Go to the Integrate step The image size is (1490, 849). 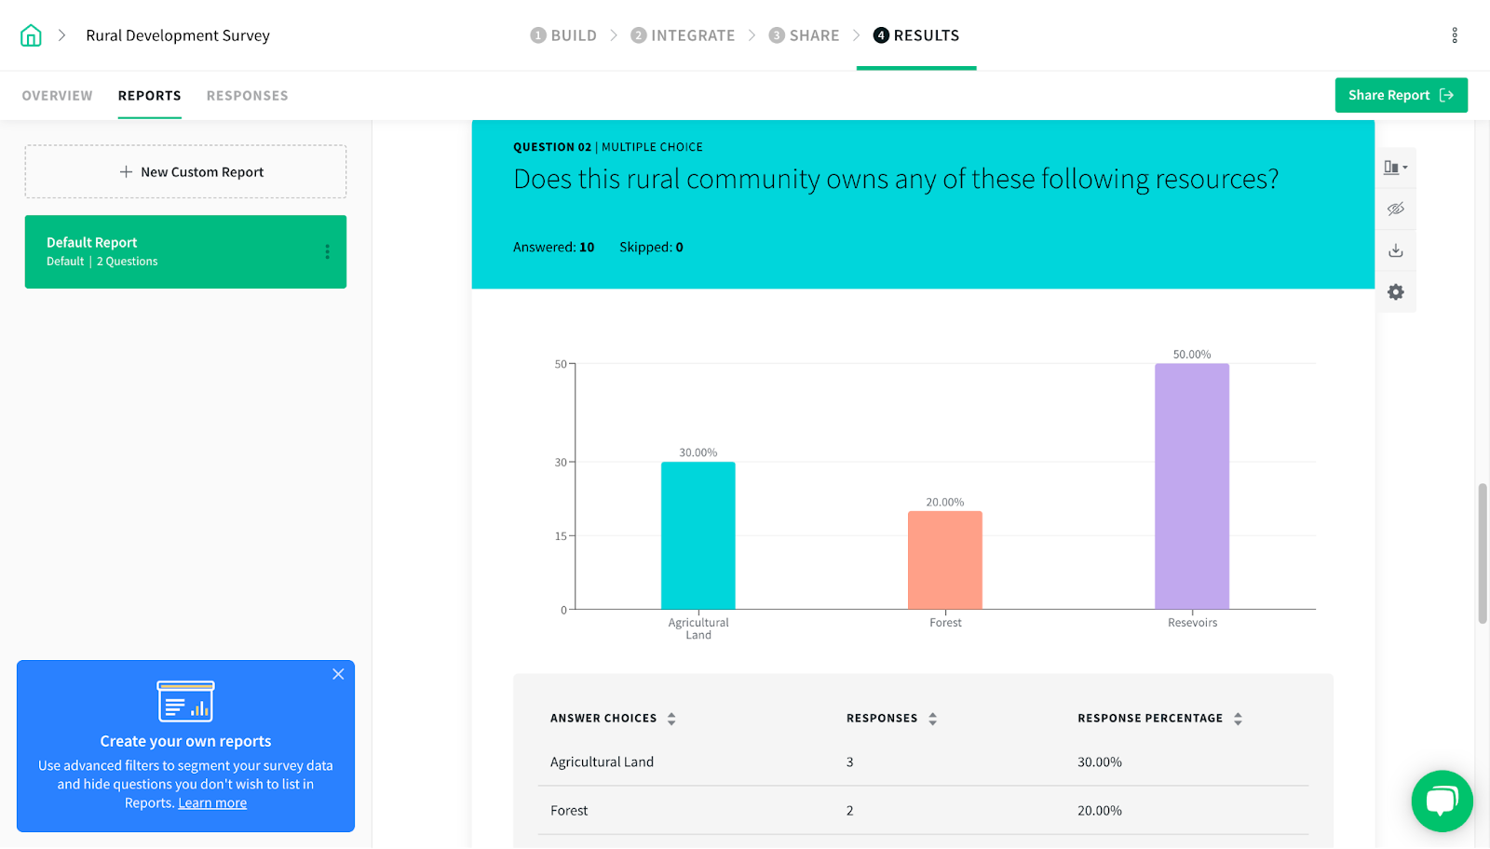click(x=683, y=35)
